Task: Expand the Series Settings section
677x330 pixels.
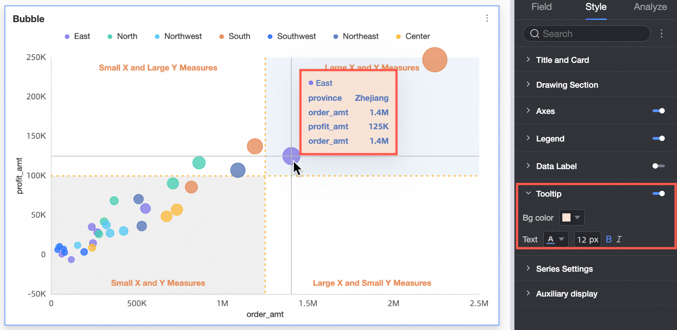Action: point(564,269)
